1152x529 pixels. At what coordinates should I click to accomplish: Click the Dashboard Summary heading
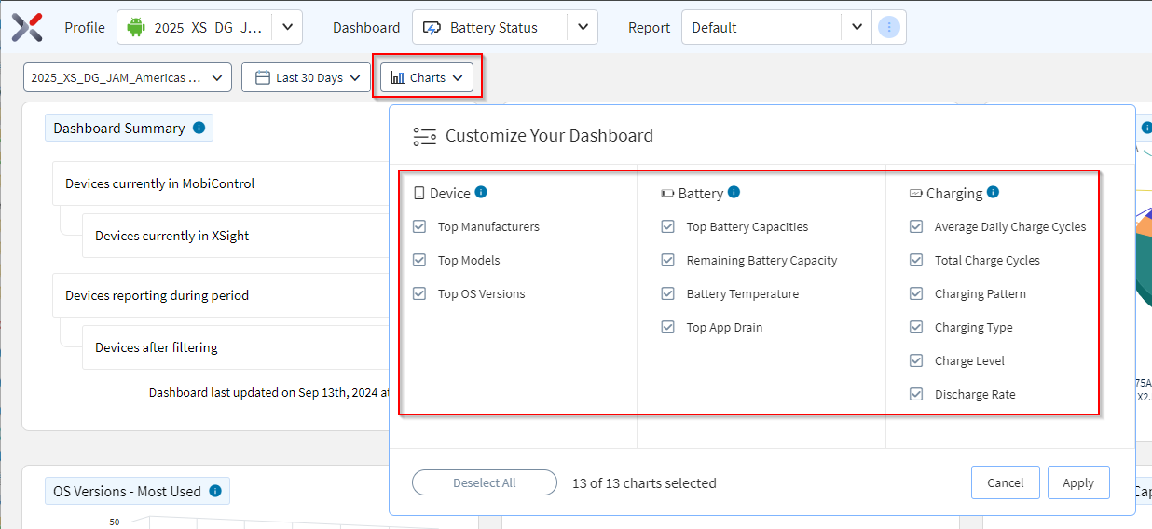[x=119, y=129]
